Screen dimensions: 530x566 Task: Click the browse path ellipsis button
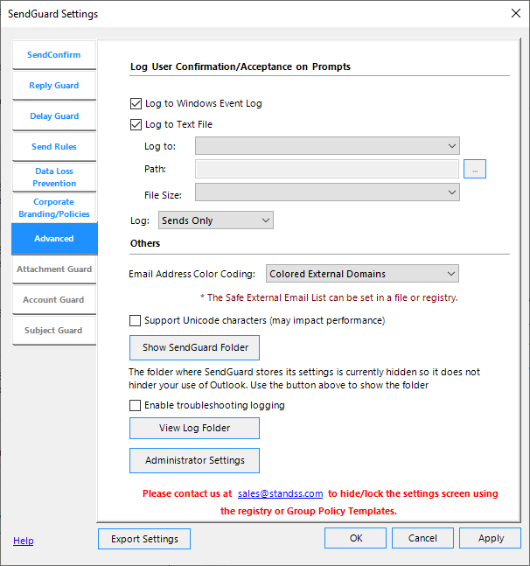tap(475, 169)
